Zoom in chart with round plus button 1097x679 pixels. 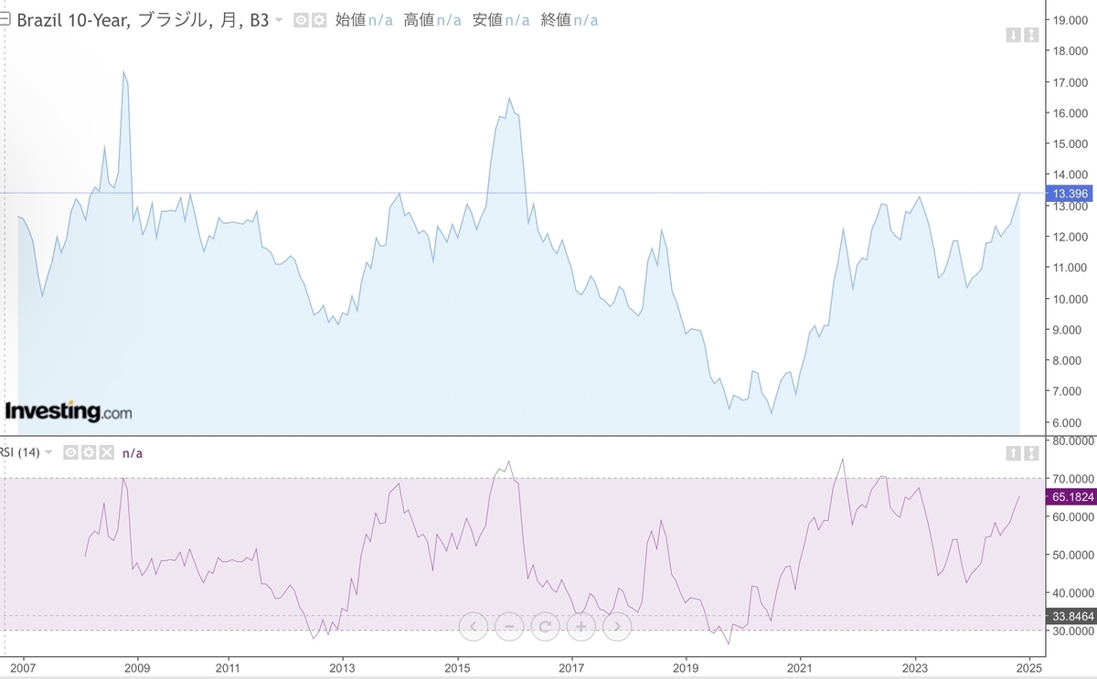click(580, 626)
